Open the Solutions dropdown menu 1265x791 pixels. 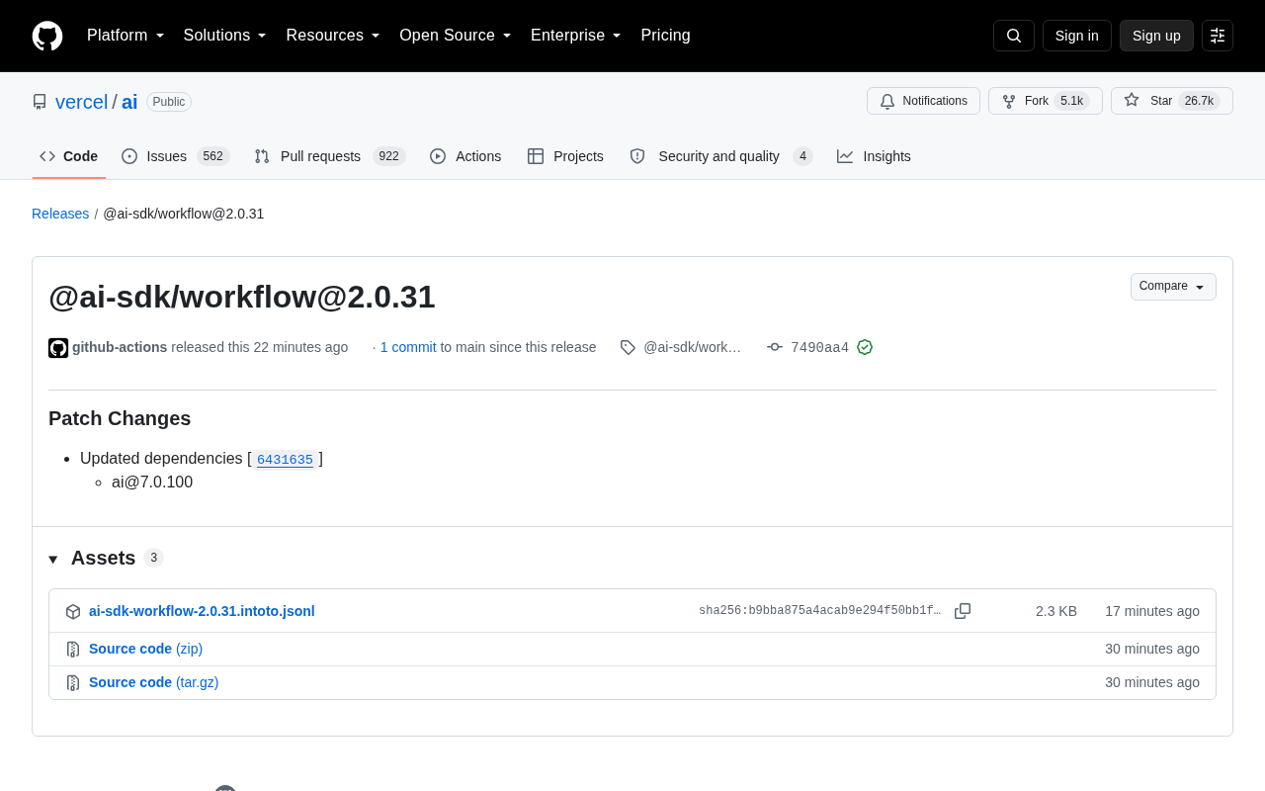224,36
